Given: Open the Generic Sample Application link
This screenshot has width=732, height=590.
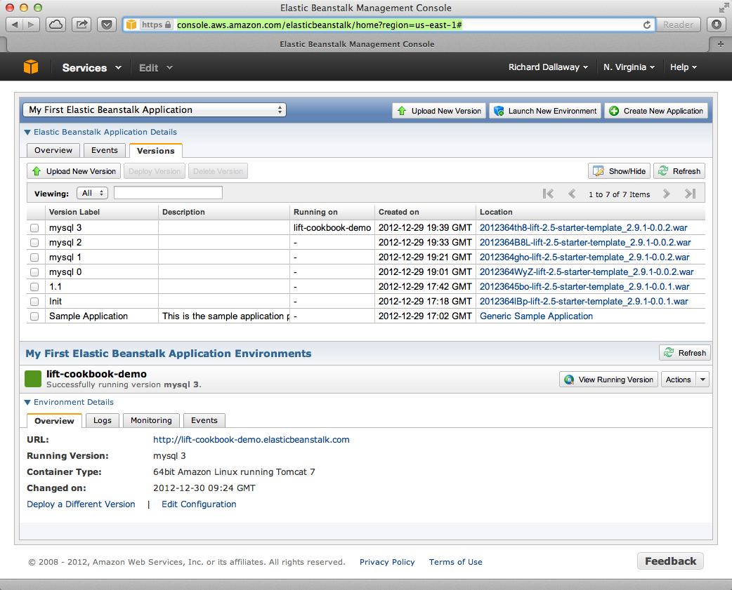Looking at the screenshot, I should tap(537, 316).
